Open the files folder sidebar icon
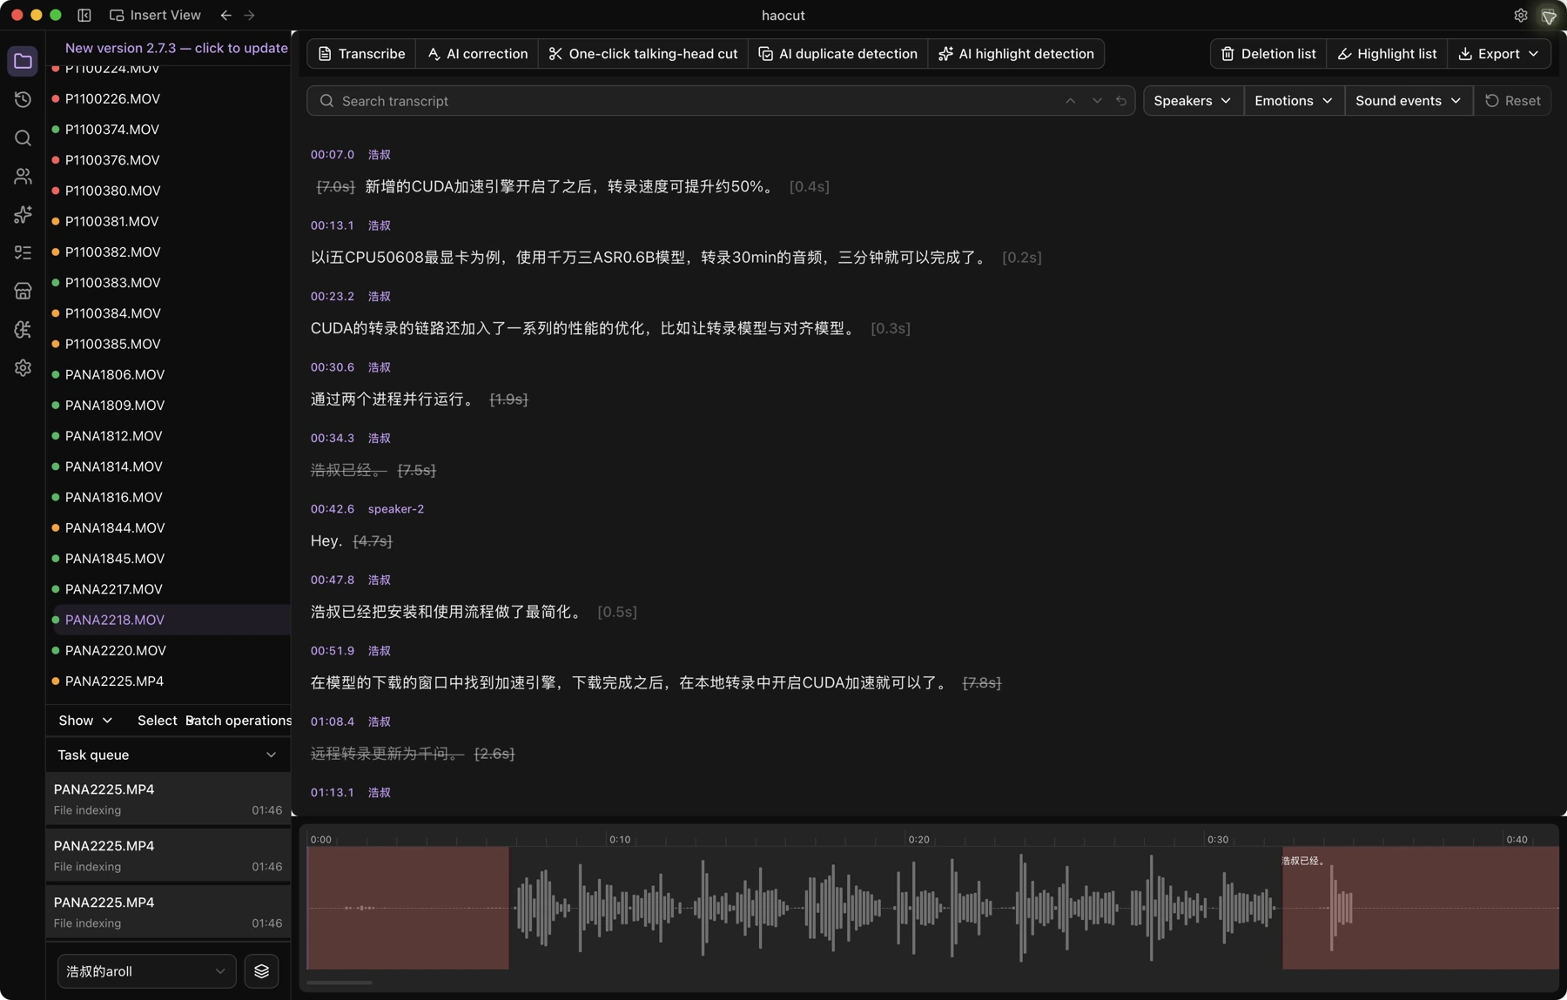This screenshot has height=1000, width=1567. tap(23, 61)
